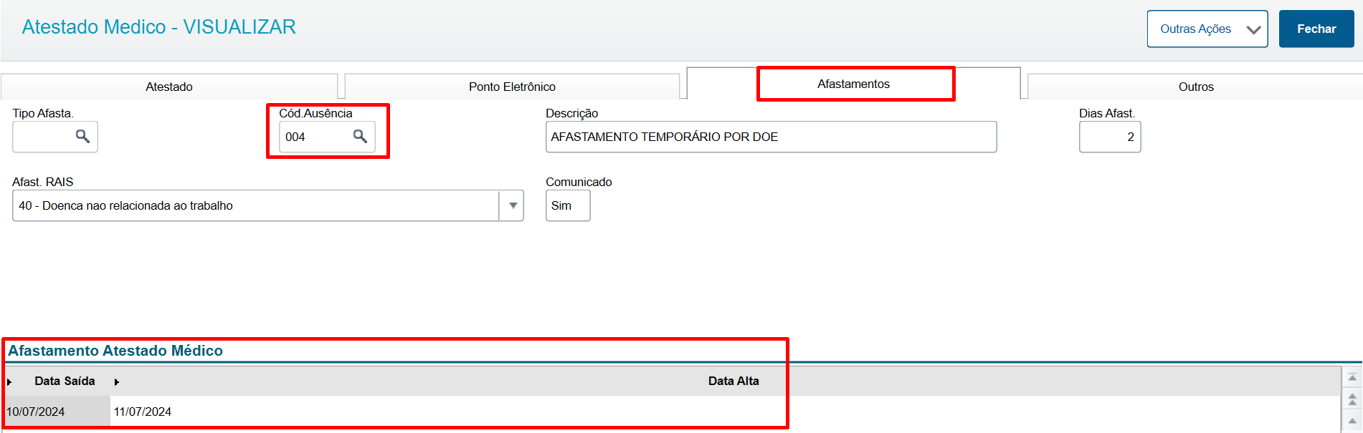The image size is (1363, 433).
Task: Click the Afastamento Atestado Médico section title
Action: [115, 351]
